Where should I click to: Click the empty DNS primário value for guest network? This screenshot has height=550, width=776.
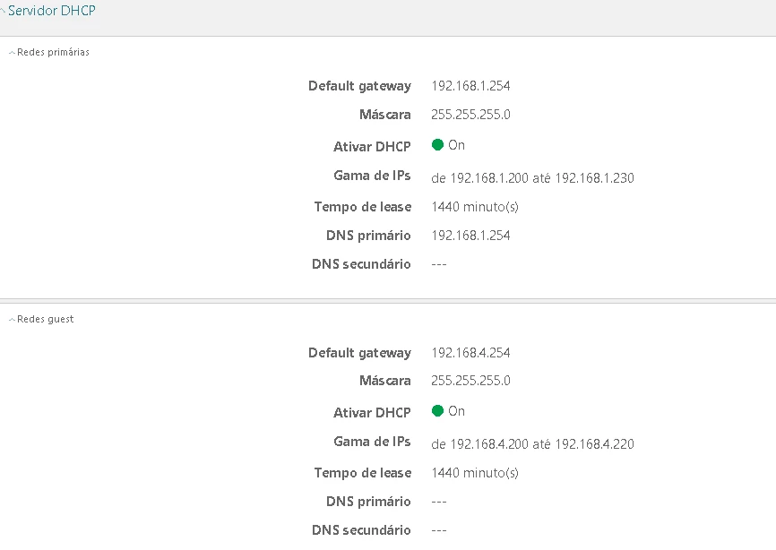(439, 502)
